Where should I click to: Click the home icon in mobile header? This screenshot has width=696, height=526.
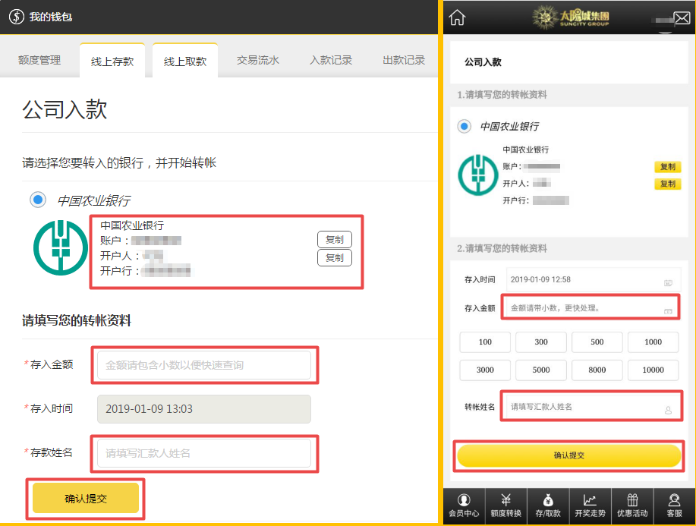pos(458,17)
